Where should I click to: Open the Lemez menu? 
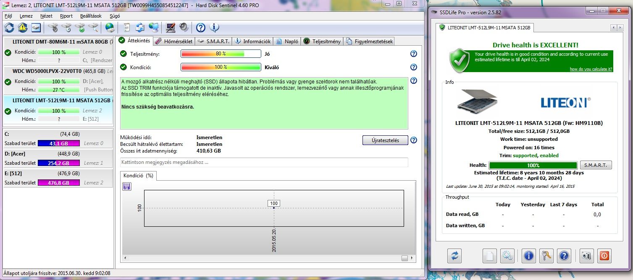(x=26, y=16)
